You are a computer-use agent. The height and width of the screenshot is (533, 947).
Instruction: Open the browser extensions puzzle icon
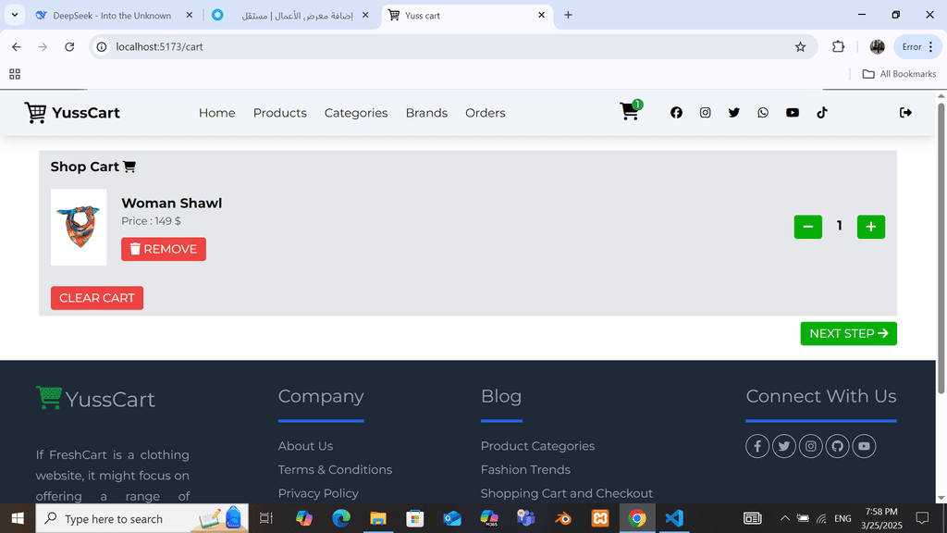(838, 46)
